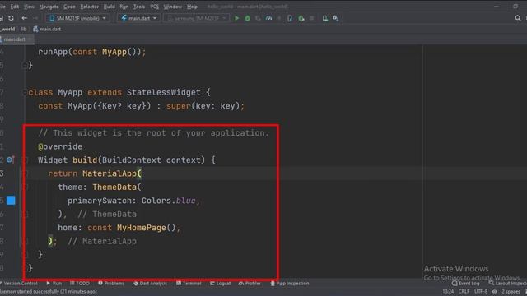Screen dimensions: 527x296
Task: Open the View menu
Action: tap(29, 7)
